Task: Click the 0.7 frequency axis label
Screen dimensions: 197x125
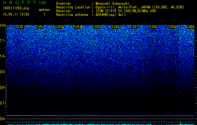Action: coord(3,103)
